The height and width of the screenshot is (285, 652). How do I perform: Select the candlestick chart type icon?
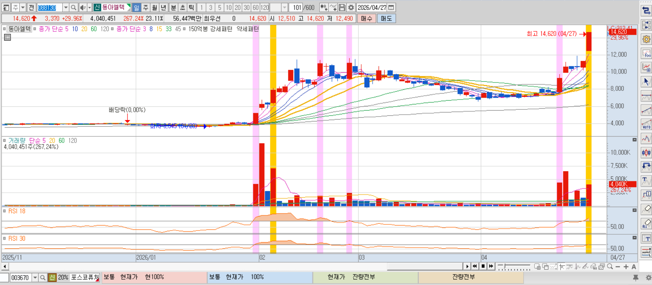pos(646,153)
